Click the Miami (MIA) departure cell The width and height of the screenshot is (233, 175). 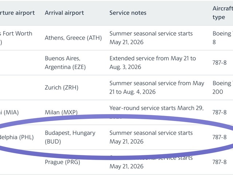[x=9, y=112]
